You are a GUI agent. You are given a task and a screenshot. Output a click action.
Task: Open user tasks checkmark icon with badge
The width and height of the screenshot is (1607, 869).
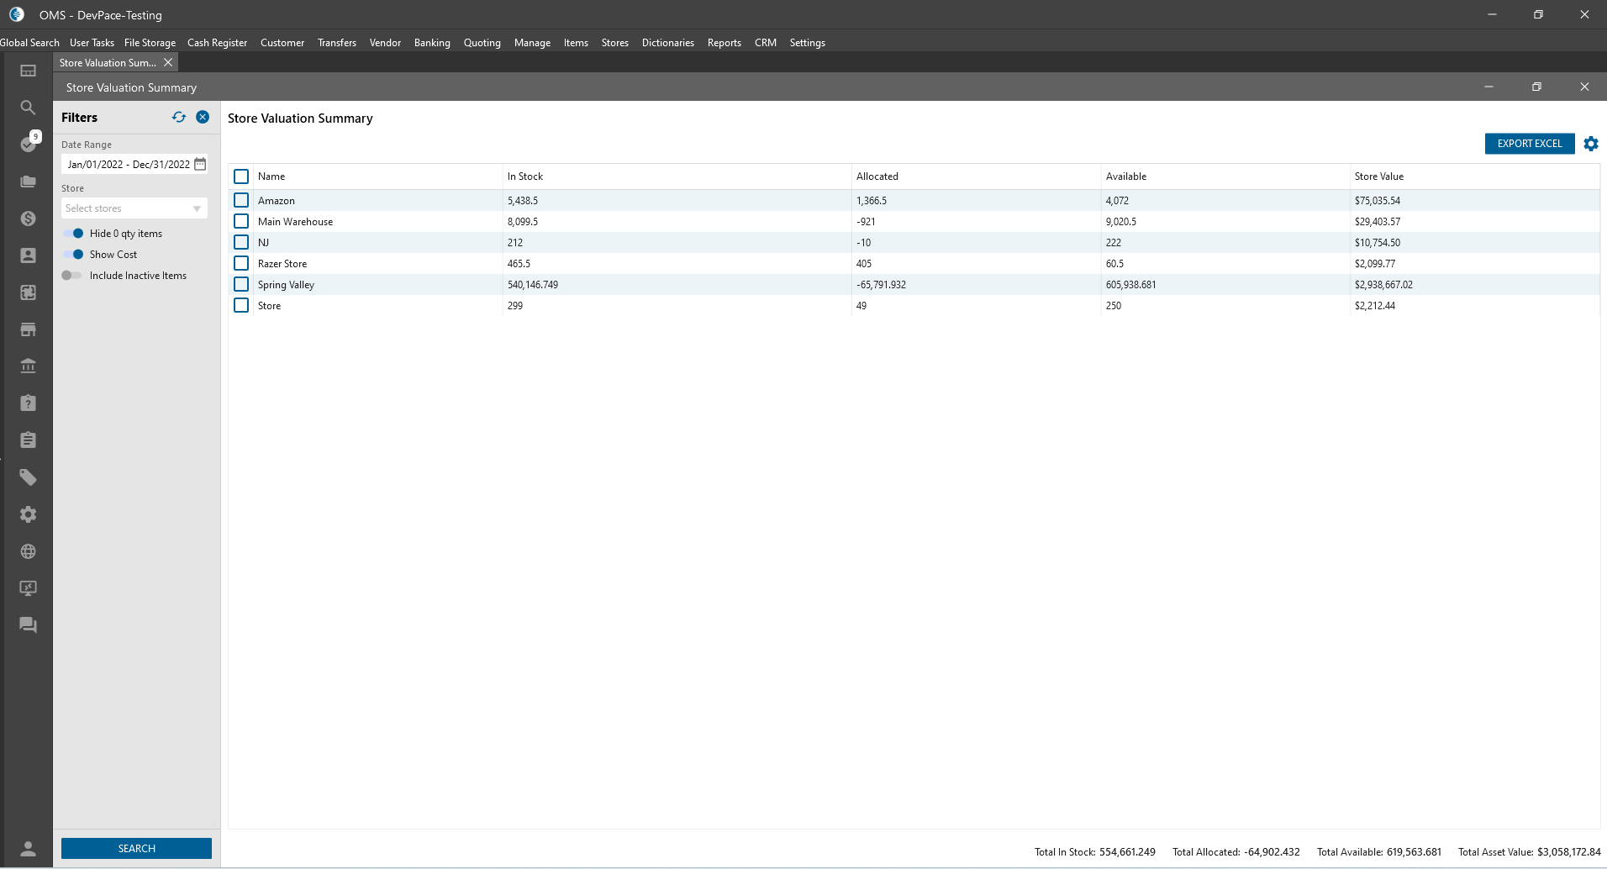29,144
